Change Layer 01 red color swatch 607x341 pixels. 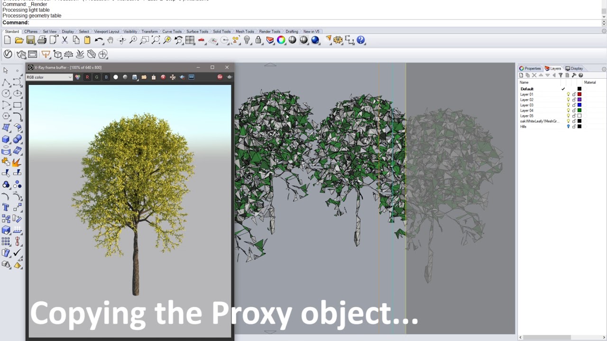(579, 94)
